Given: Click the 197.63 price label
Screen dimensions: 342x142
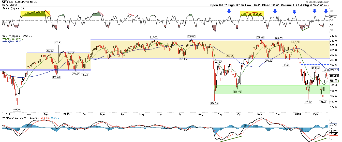Looking at the screenshot, I should pos(218,62).
